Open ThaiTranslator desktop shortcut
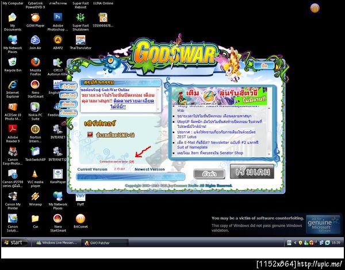Image resolution: width=345 pixels, height=270 pixels. (x=80, y=43)
